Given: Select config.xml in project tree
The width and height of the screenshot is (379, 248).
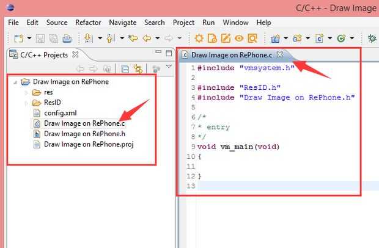Looking at the screenshot, I should (x=55, y=113).
